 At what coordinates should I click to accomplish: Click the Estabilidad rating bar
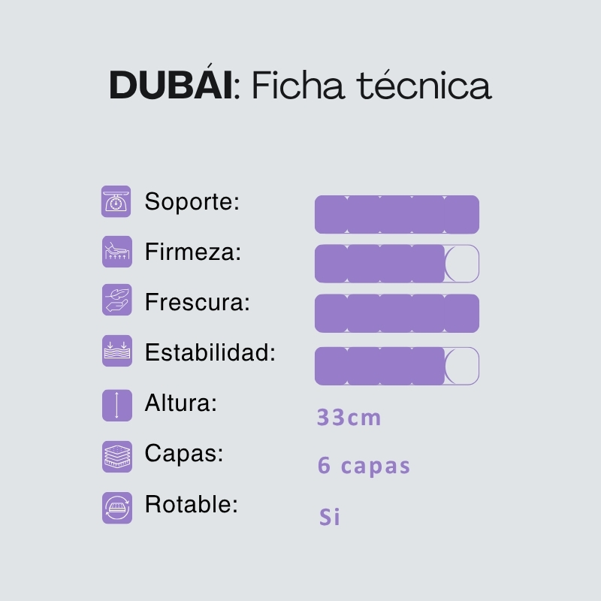point(397,366)
